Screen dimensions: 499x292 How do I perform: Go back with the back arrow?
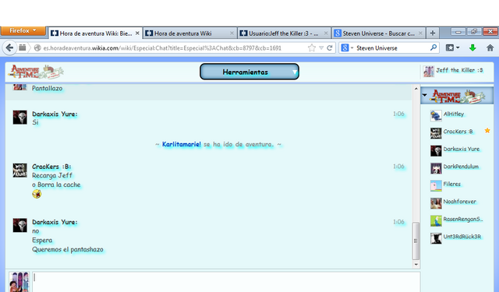tap(9, 48)
